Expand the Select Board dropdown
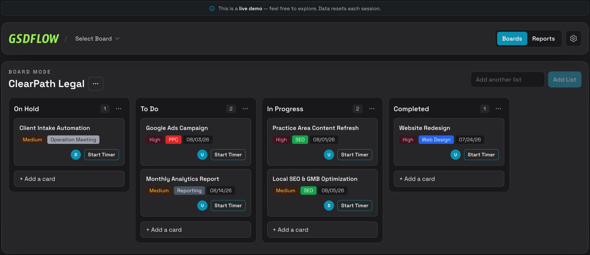The height and width of the screenshot is (255, 590). click(x=97, y=38)
